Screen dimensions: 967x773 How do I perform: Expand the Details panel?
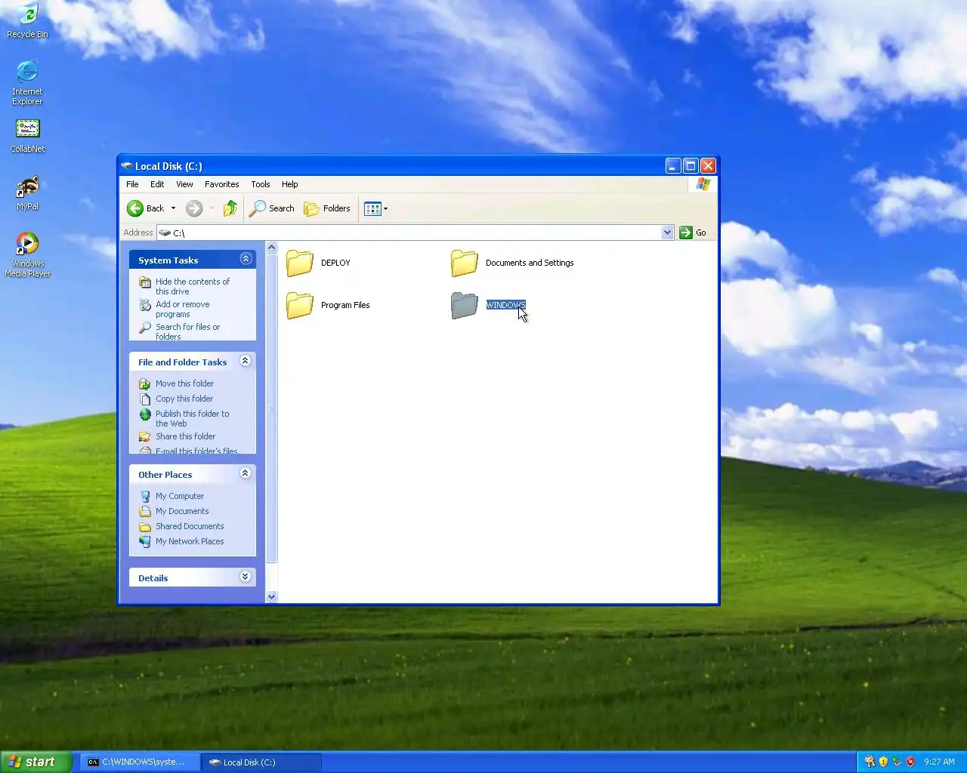(245, 577)
